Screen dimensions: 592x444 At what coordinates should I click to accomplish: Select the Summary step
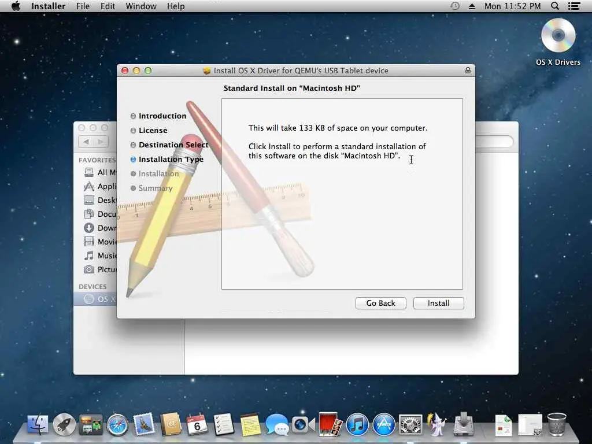point(151,188)
